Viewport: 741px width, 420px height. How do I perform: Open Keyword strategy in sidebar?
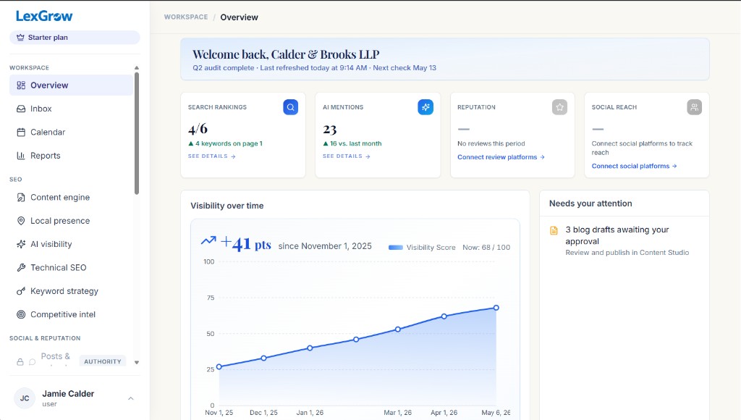pos(71,291)
